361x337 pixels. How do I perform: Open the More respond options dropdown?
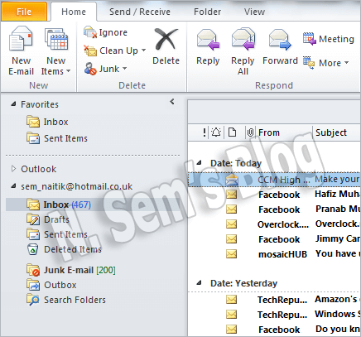326,63
